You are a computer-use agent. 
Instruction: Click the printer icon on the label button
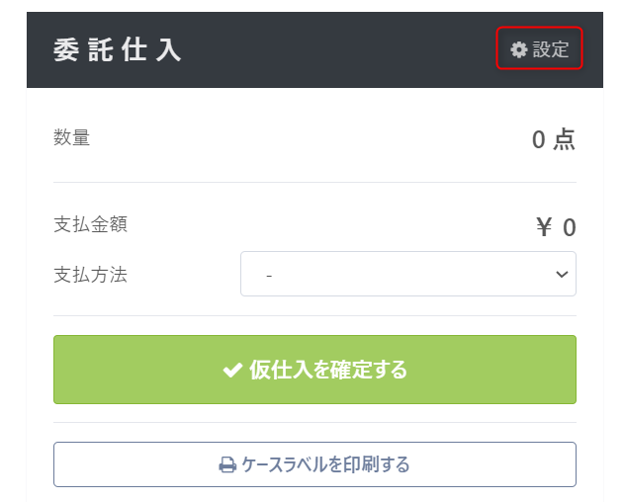coord(227,464)
